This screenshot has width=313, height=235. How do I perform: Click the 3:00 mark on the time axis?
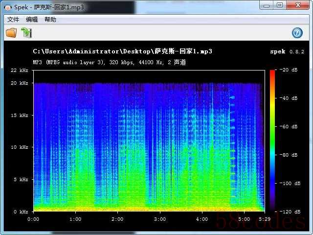pos(159,219)
